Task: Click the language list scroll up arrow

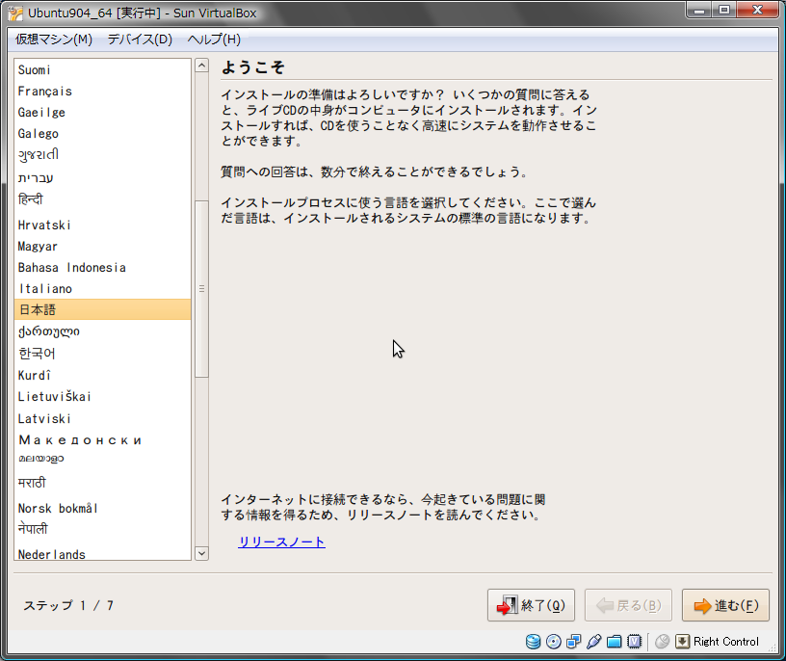Action: click(x=201, y=66)
